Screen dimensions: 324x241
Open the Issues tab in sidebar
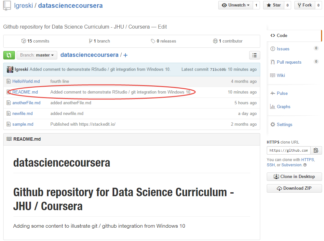tap(283, 49)
